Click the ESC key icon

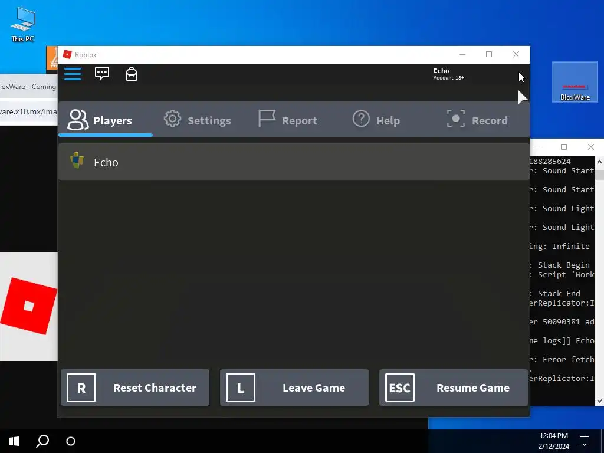pos(400,388)
